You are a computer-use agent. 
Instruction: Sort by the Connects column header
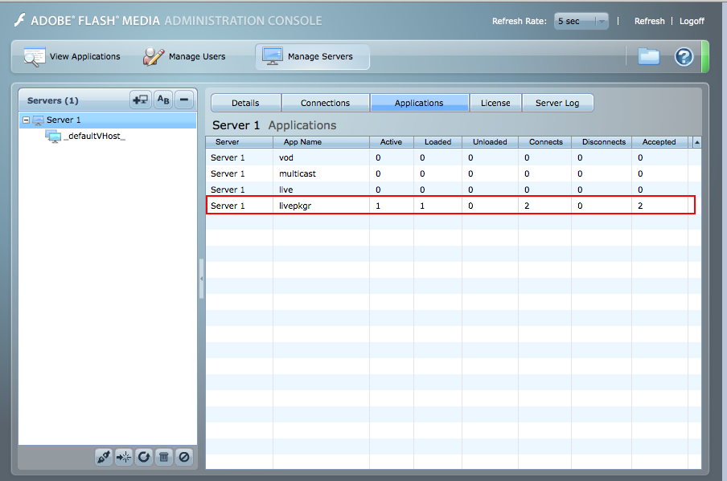tap(544, 142)
